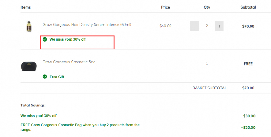Image resolution: width=271 pixels, height=137 pixels.
Task: Open the Hair Density Serum product thumbnail
Action: [x=29, y=26]
